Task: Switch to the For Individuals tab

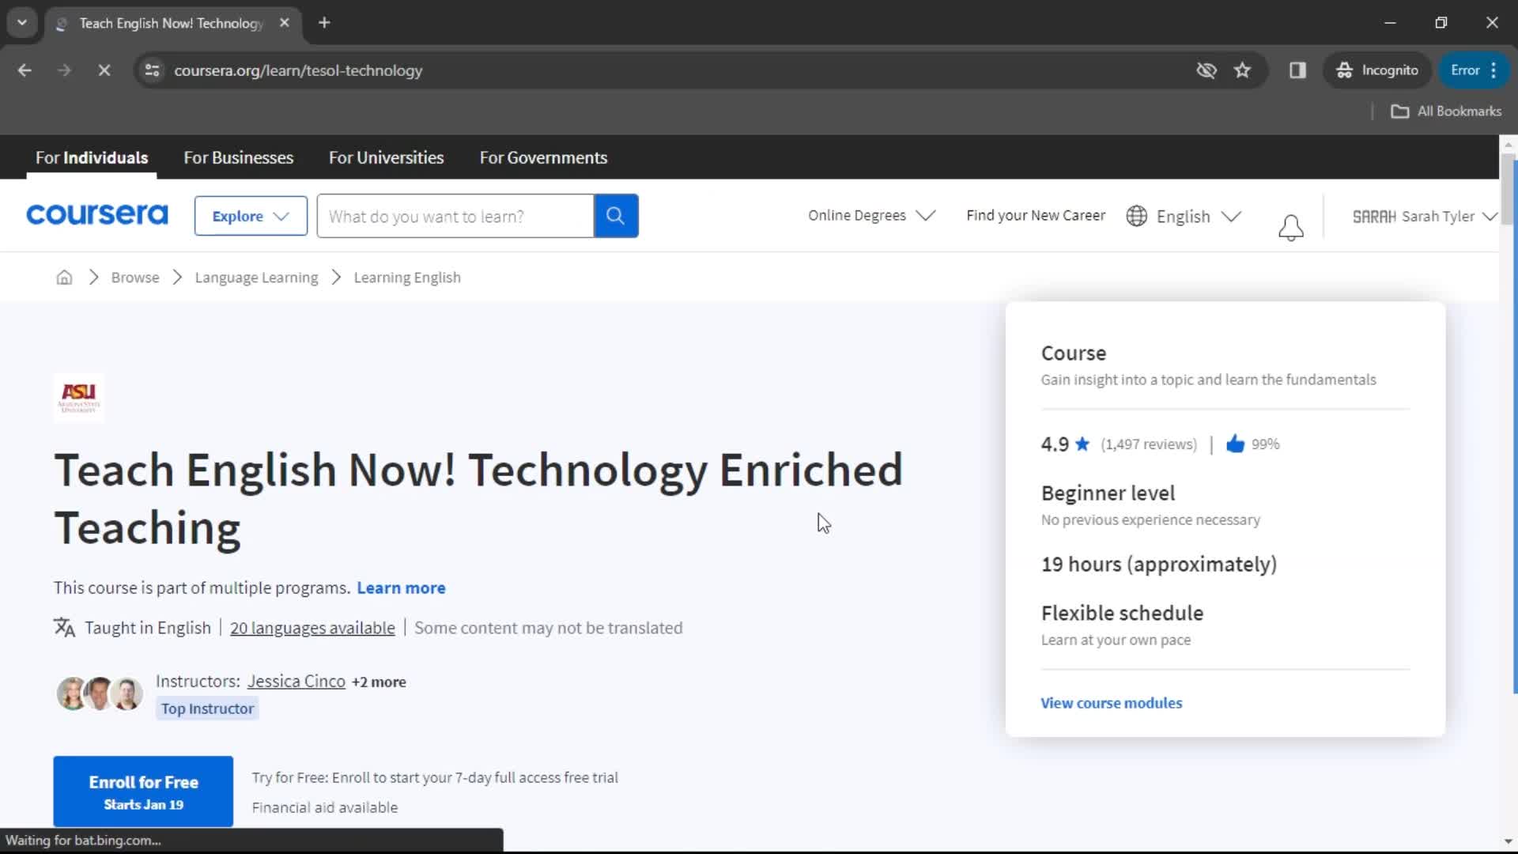Action: (92, 157)
